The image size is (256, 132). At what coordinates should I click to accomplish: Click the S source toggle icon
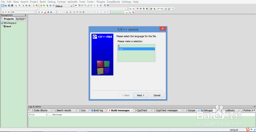coord(105,12)
